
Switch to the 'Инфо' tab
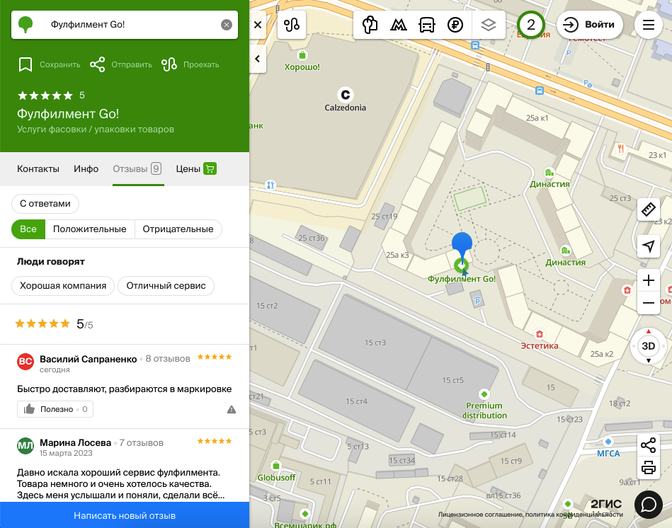[x=86, y=168]
